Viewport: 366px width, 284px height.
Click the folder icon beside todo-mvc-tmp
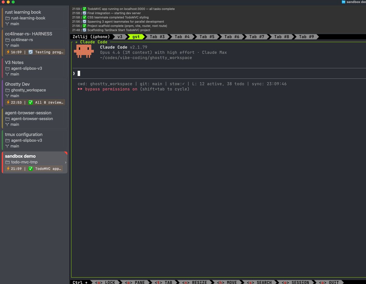[7, 162]
